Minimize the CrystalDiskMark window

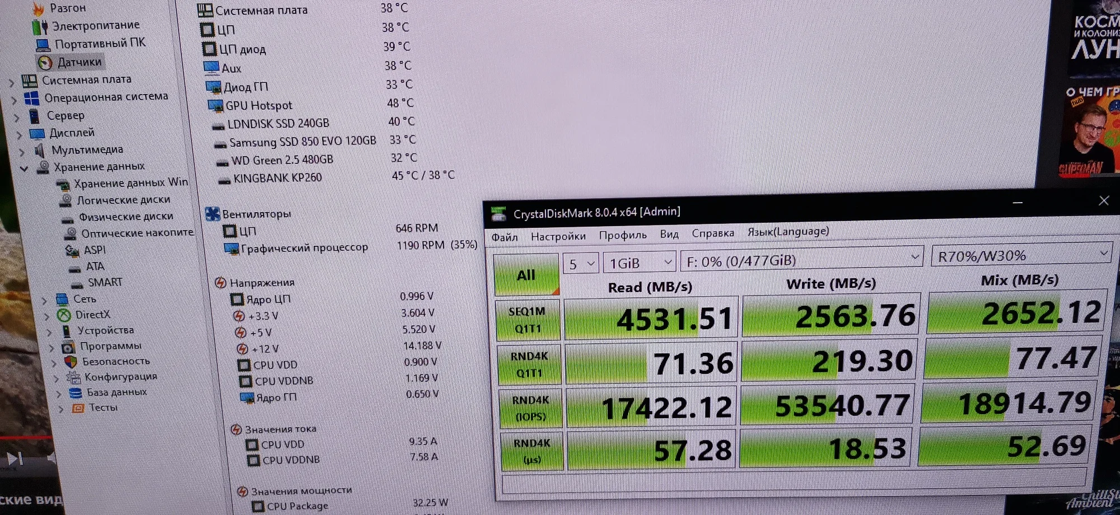pos(1018,203)
